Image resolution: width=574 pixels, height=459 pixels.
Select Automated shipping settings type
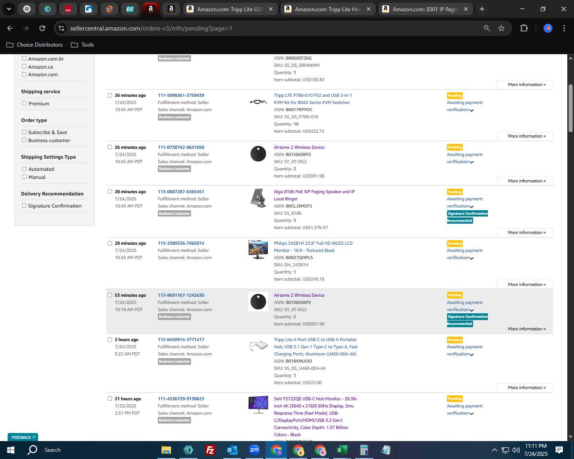tap(24, 169)
